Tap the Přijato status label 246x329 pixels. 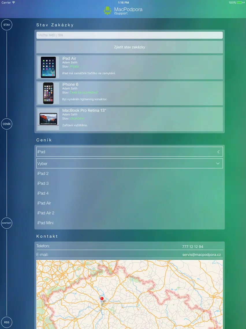74,67
